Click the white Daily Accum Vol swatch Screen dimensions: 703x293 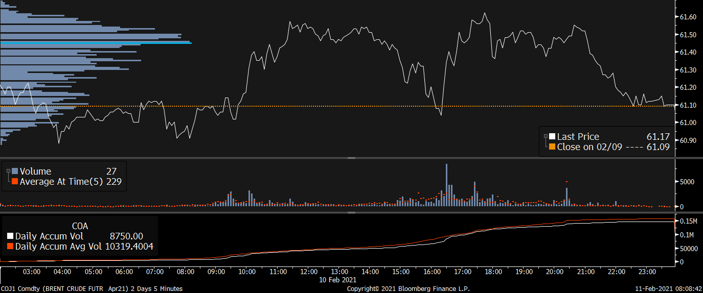pos(11,236)
